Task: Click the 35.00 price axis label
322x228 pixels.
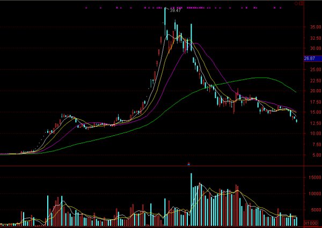Action: pyautogui.click(x=311, y=27)
